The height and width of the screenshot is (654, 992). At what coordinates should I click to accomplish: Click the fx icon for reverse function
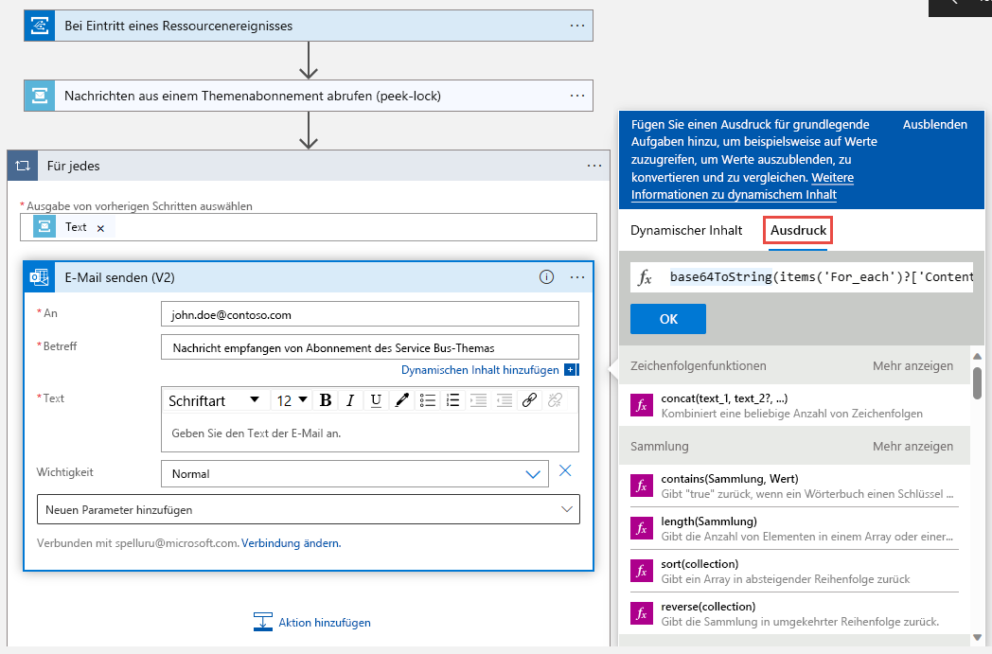click(x=642, y=613)
